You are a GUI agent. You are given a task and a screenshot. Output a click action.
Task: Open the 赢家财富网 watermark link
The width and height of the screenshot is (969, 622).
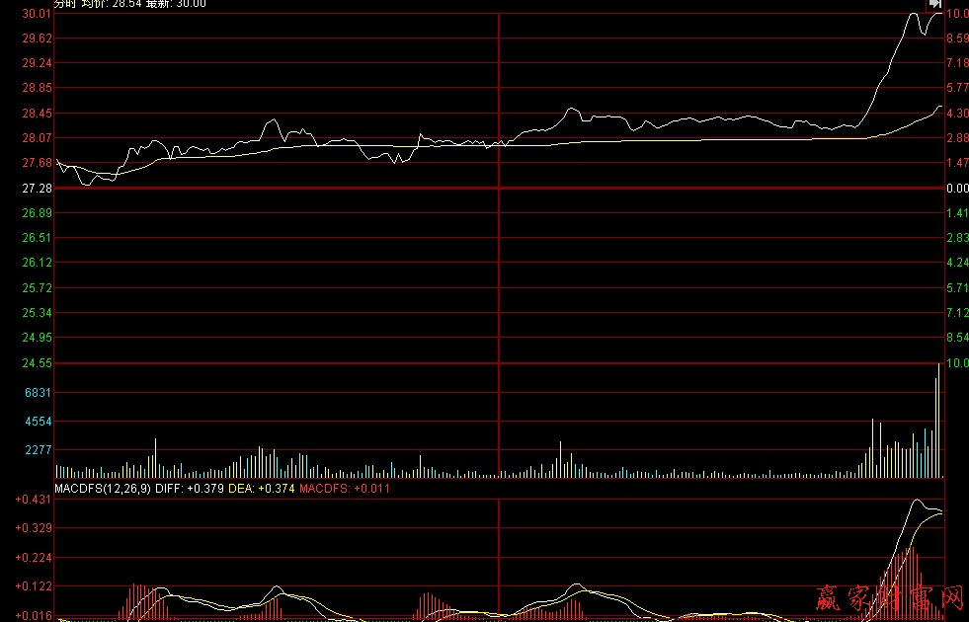(x=889, y=597)
